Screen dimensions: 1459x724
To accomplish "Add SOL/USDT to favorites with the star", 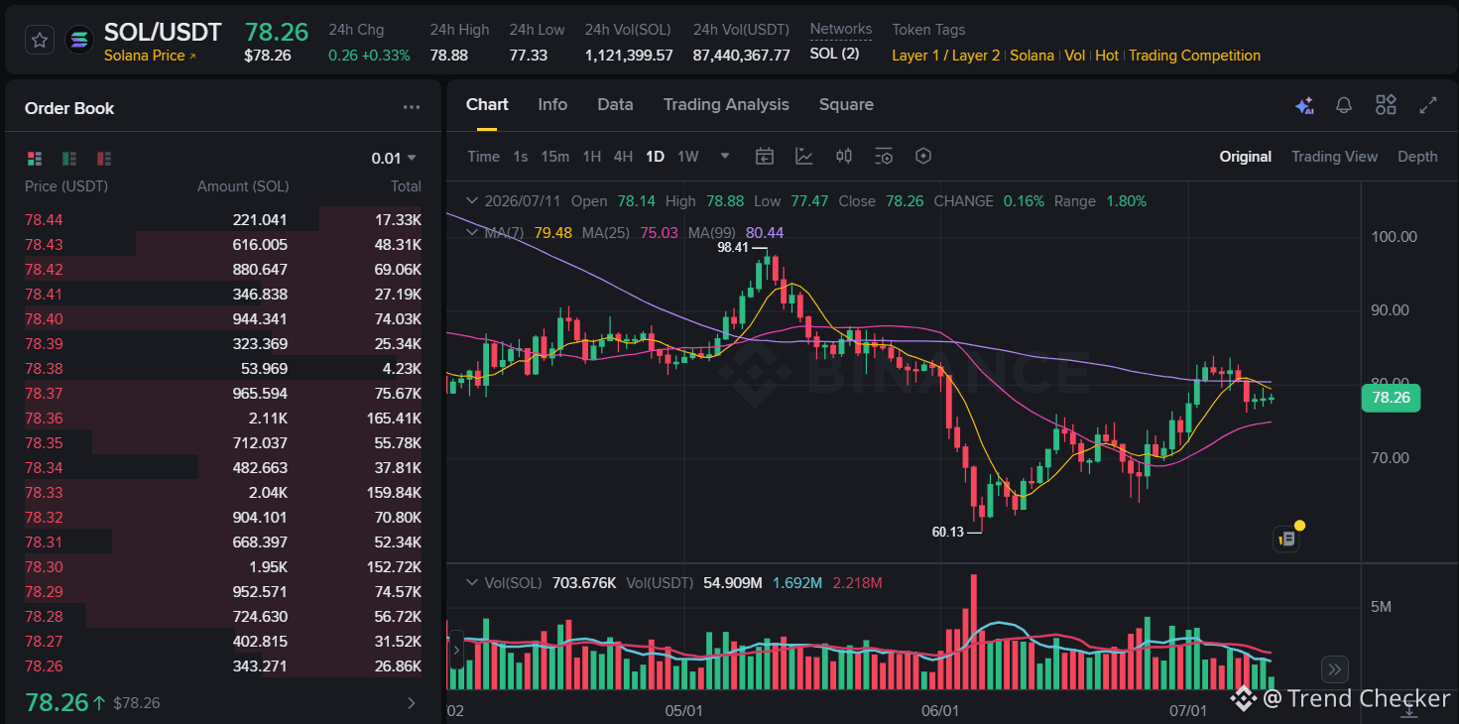I will 39,40.
